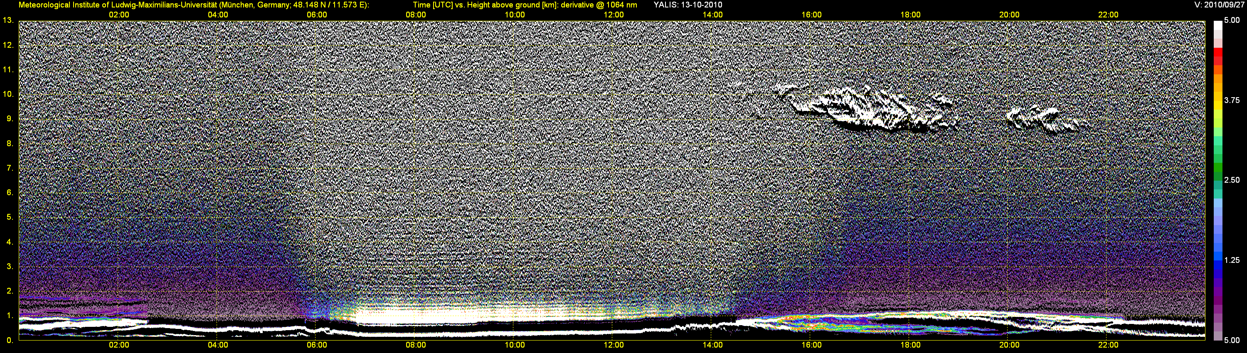Click the 9. km height axis label

[10, 118]
